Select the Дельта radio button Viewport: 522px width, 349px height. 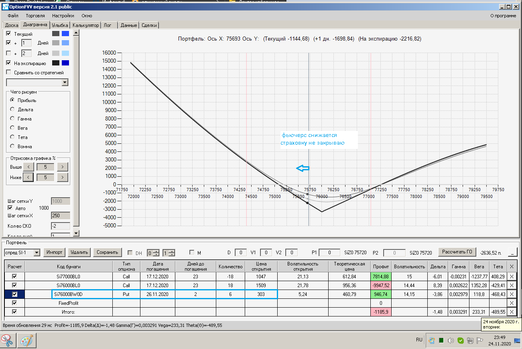pyautogui.click(x=12, y=110)
